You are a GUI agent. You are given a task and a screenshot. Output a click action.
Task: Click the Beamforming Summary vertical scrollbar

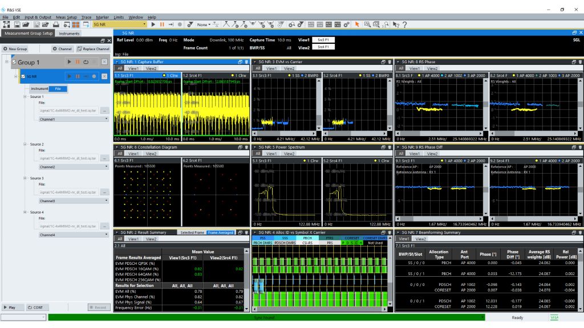click(x=580, y=280)
